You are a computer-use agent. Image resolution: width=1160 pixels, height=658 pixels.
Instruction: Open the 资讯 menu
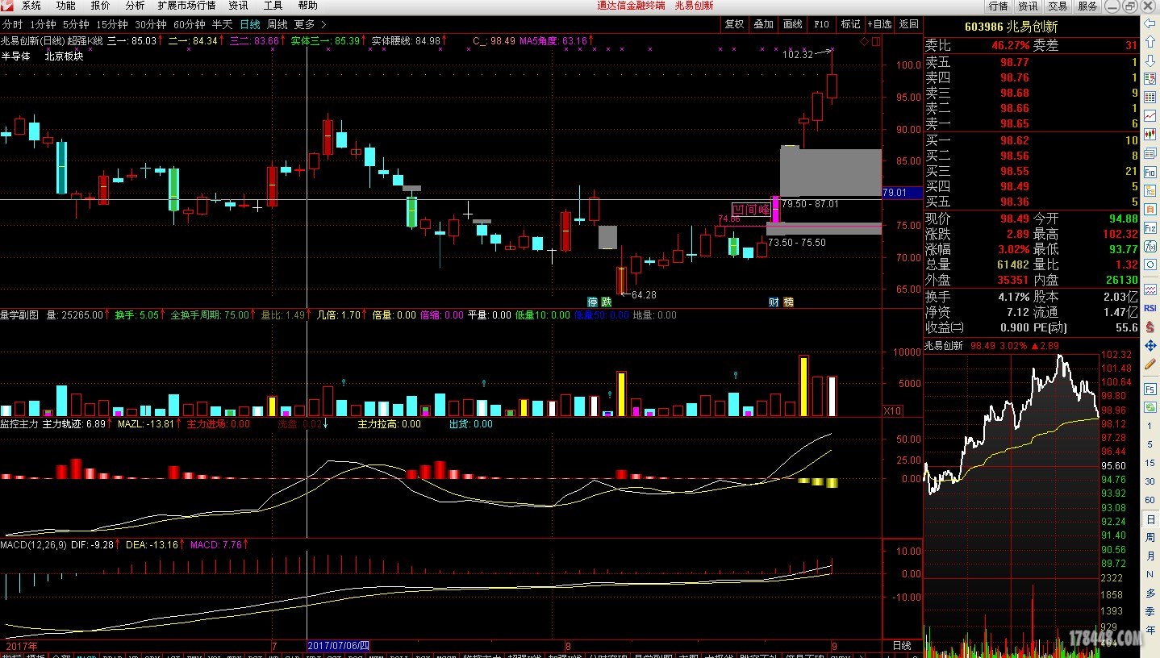click(238, 6)
